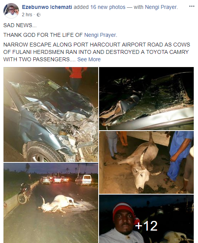Open the post options three-dots menu

tap(191, 6)
